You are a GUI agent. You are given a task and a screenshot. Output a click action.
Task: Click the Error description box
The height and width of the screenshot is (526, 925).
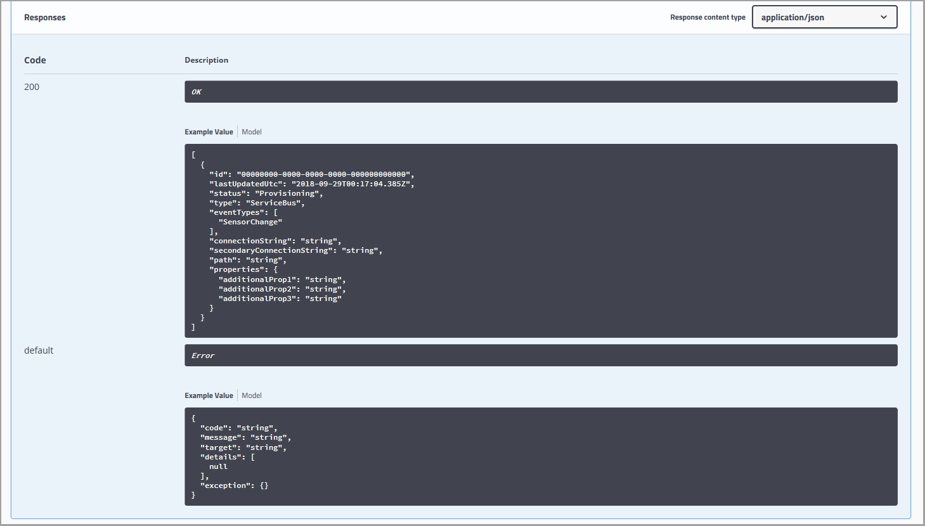coord(541,356)
